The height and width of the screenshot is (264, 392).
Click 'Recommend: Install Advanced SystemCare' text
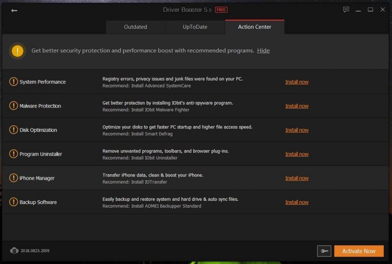click(x=147, y=86)
